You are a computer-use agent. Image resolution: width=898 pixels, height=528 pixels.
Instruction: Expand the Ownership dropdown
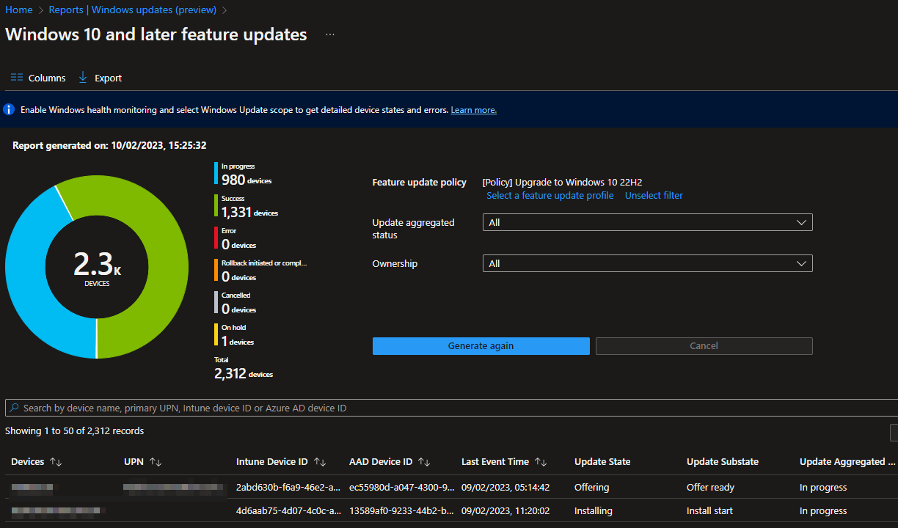648,263
